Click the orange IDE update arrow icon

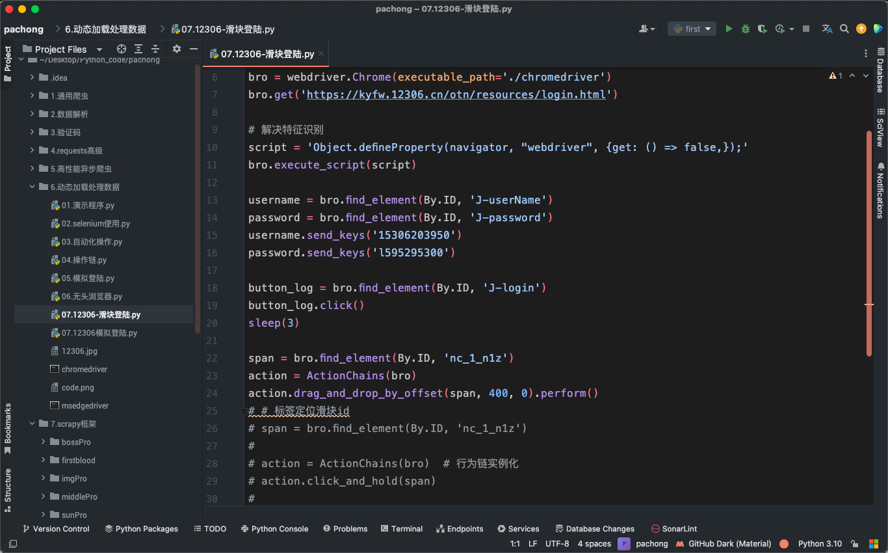(x=861, y=29)
